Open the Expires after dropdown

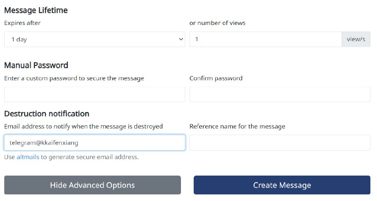coord(94,40)
